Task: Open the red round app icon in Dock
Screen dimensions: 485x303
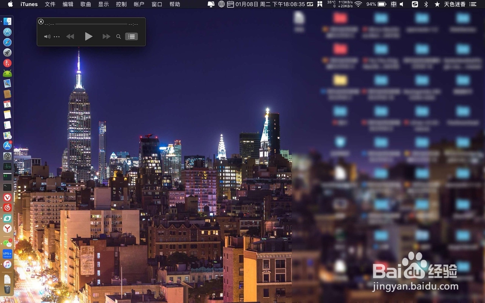Action: point(7,63)
